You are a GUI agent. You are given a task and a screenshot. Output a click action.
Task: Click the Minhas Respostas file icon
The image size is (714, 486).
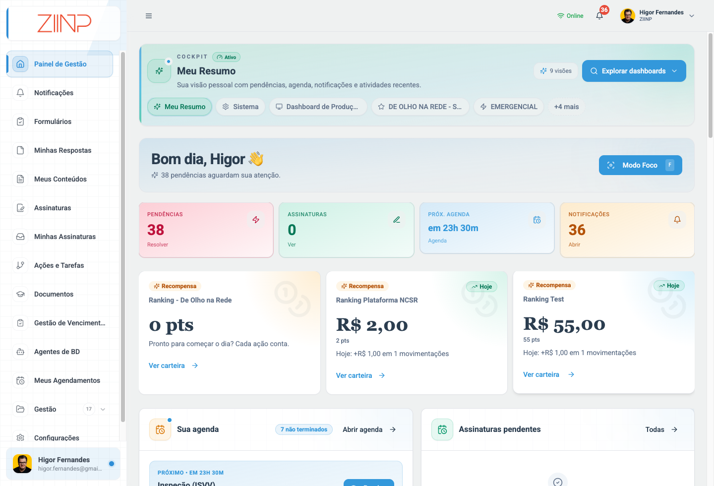click(20, 150)
